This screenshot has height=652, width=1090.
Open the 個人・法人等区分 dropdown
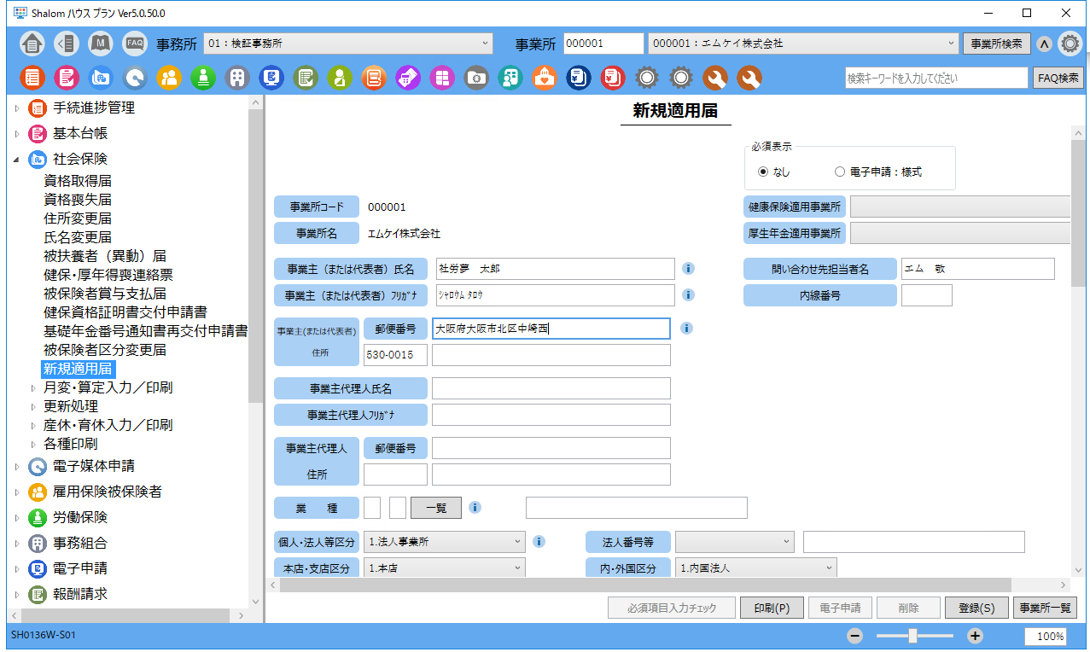click(x=445, y=541)
